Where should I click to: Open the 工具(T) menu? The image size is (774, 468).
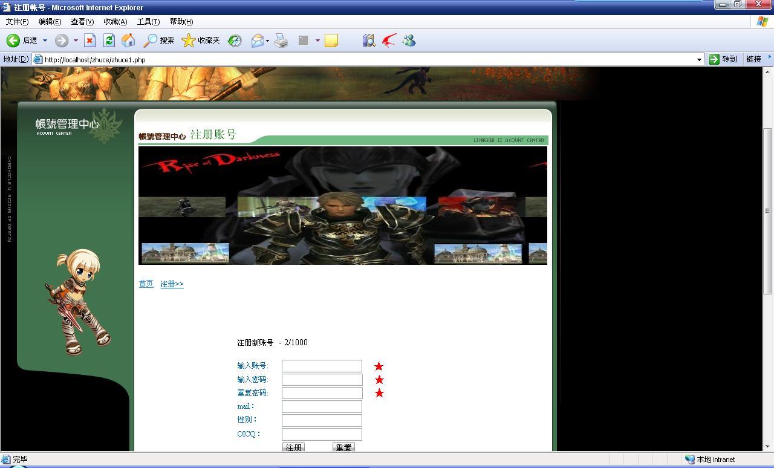pyautogui.click(x=148, y=22)
